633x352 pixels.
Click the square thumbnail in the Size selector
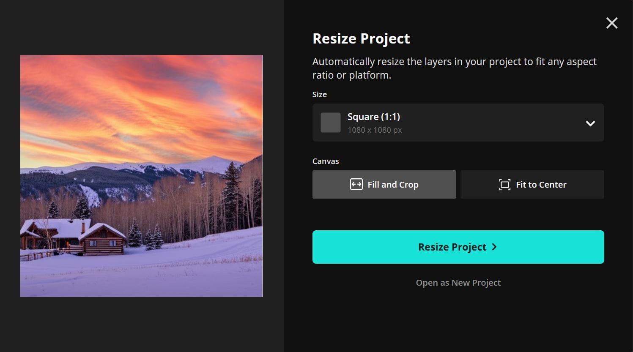coord(330,123)
